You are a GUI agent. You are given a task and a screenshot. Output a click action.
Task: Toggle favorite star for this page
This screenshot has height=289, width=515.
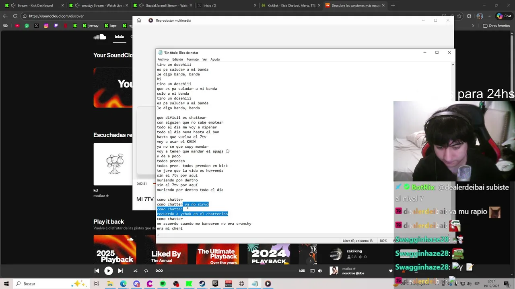point(459,16)
